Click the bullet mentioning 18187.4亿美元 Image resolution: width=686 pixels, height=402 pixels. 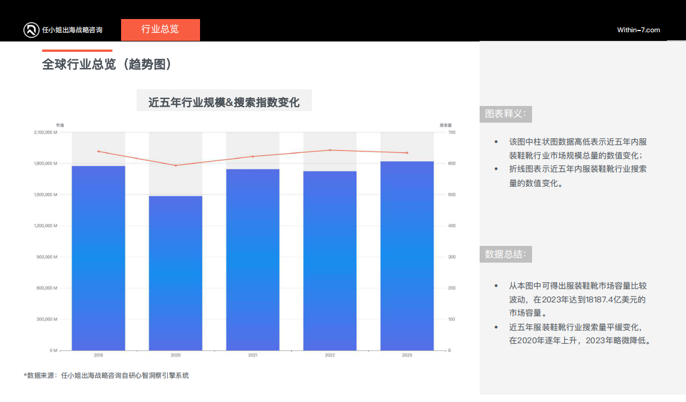point(578,297)
